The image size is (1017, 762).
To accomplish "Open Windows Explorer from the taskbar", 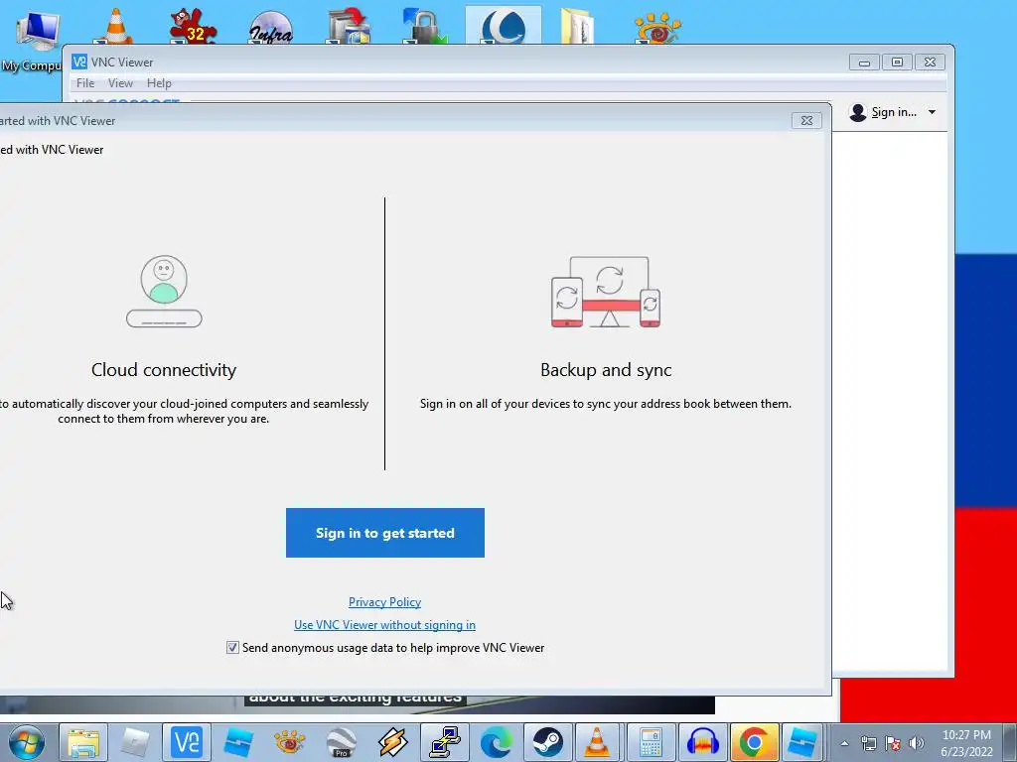I will 83,742.
